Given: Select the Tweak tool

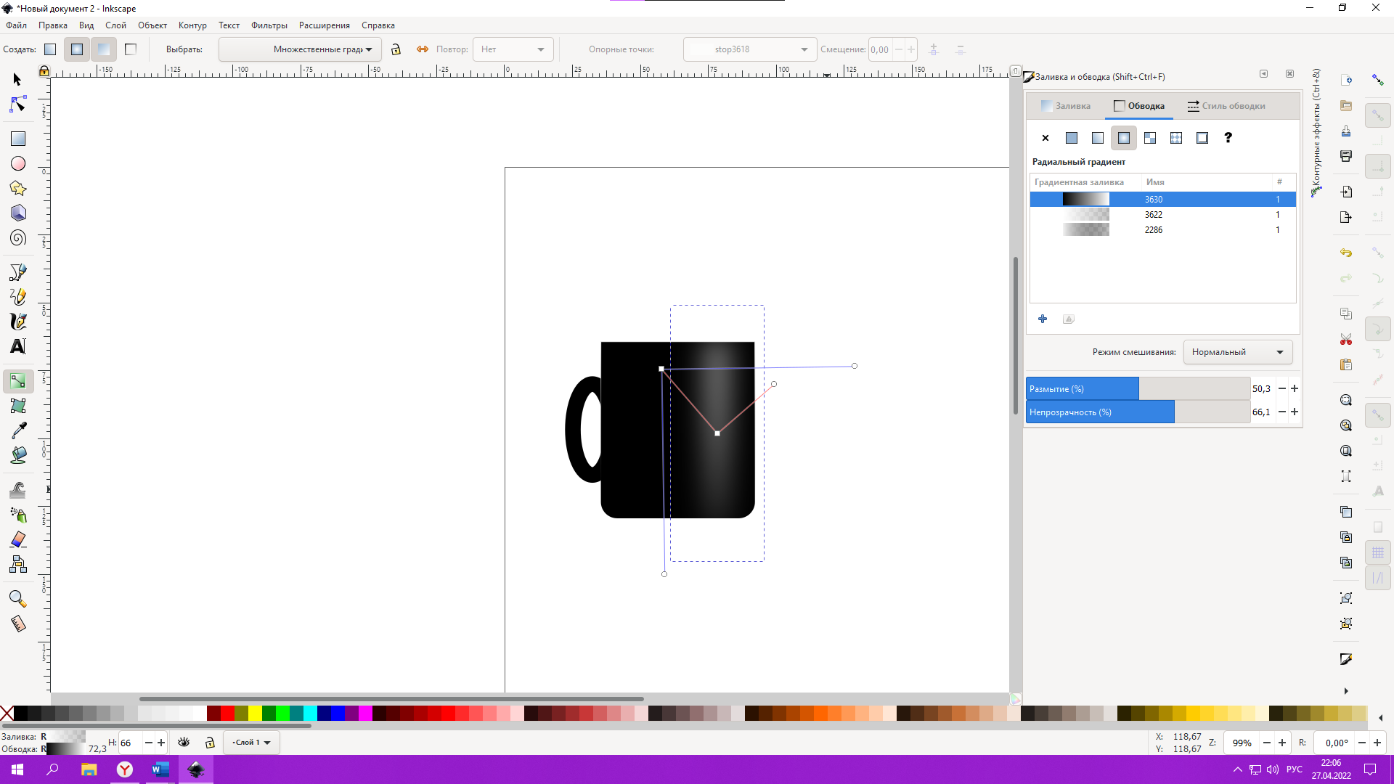Looking at the screenshot, I should pyautogui.click(x=17, y=490).
